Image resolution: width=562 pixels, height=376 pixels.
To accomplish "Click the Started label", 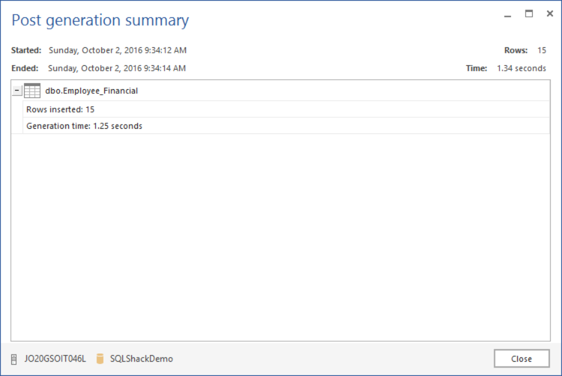I will (x=26, y=50).
